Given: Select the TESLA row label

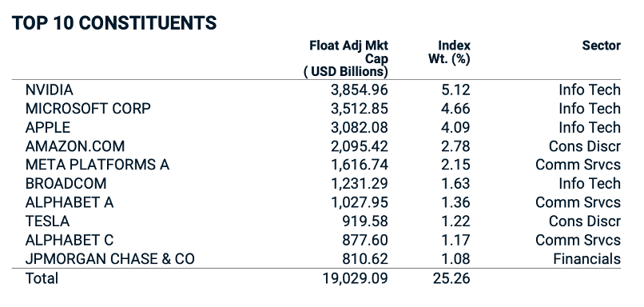Looking at the screenshot, I should pyautogui.click(x=47, y=221).
